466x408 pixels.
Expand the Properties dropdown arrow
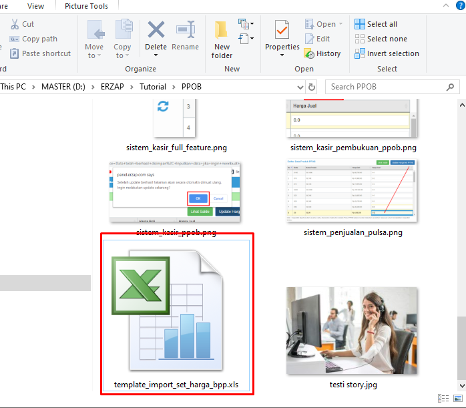coord(282,55)
